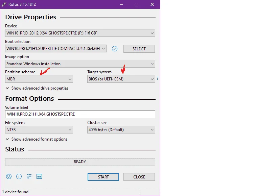Viewport: 277px width, 196px height.
Task: Click the Volume label caption
Action: 17,107
